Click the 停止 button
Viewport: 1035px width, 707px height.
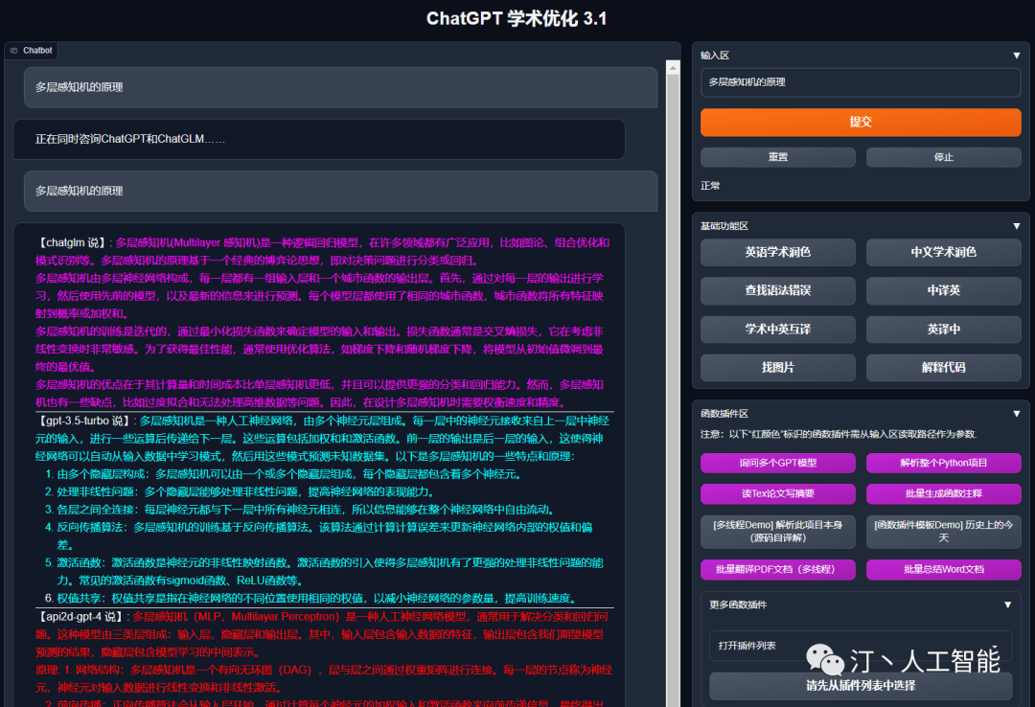coord(943,157)
